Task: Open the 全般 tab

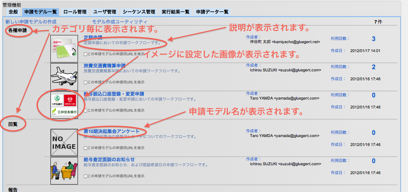Action: click(x=13, y=12)
